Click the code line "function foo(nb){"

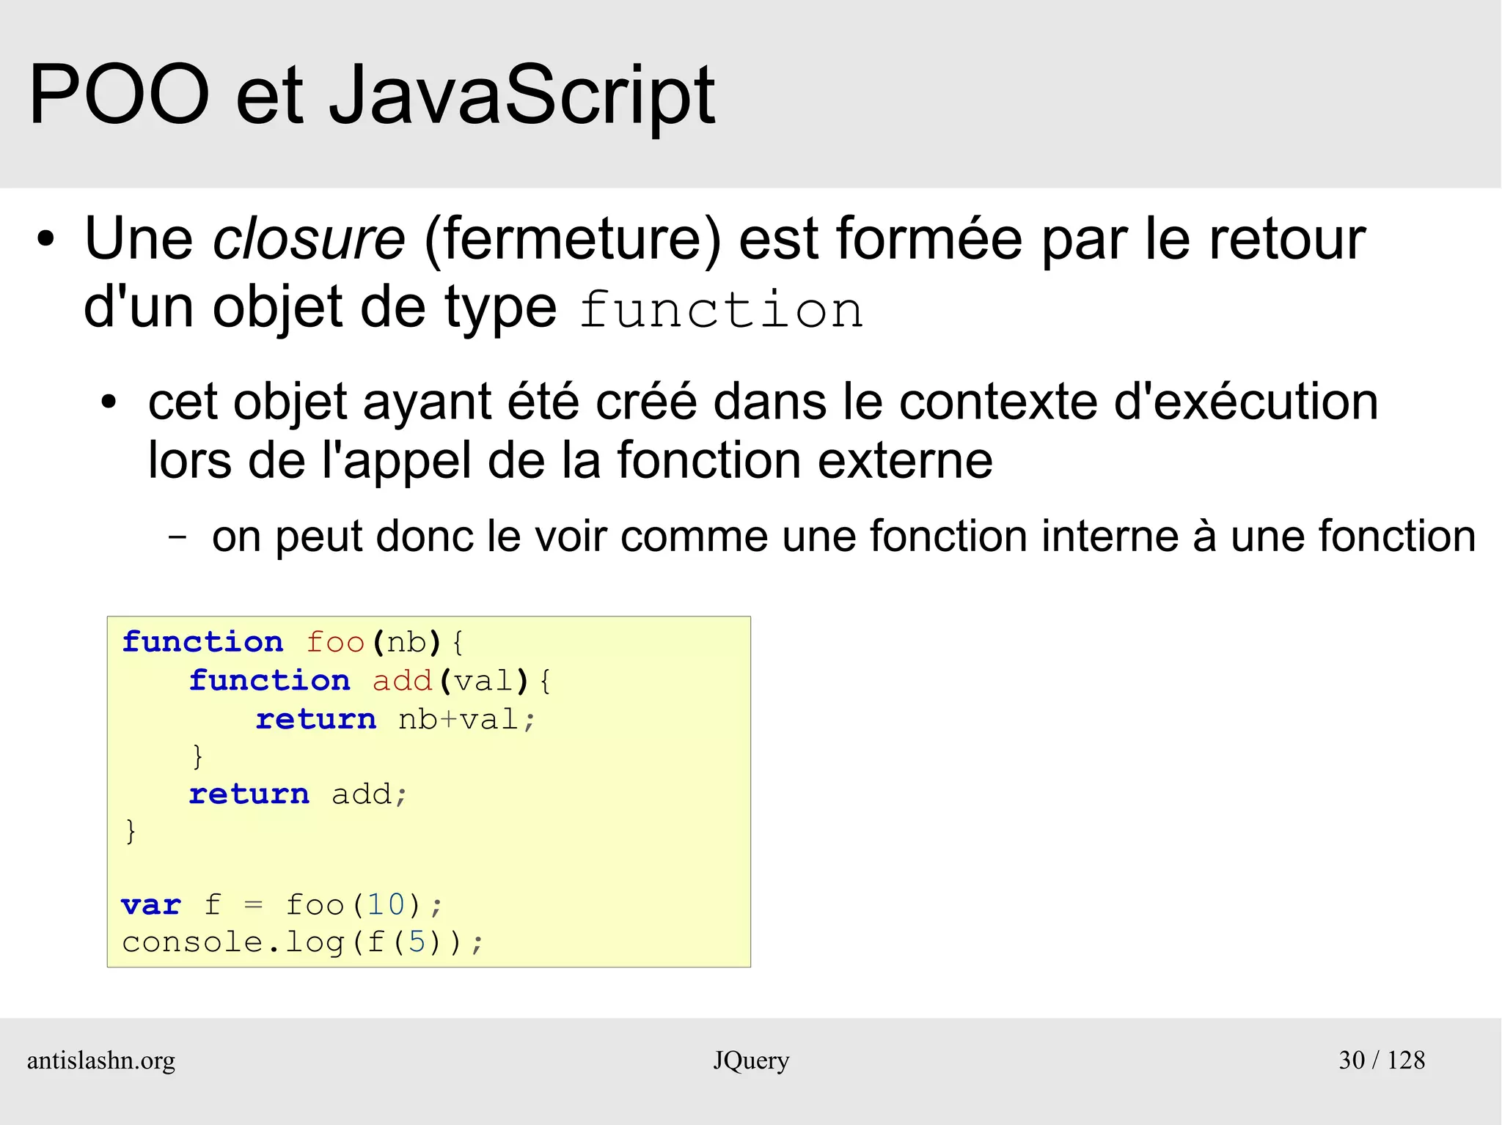293,643
